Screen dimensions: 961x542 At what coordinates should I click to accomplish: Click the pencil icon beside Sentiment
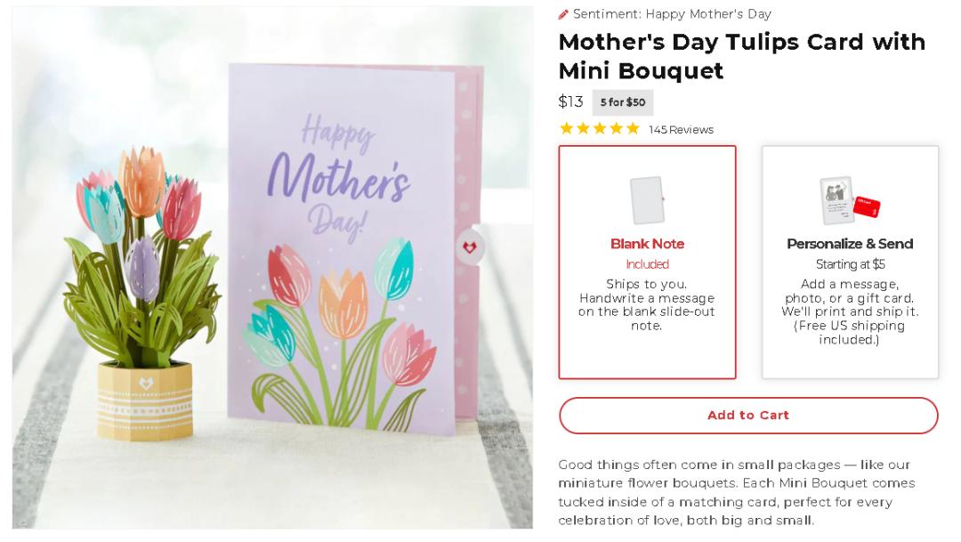[563, 14]
